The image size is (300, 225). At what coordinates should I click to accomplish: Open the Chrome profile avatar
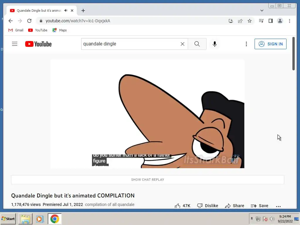tap(280, 21)
